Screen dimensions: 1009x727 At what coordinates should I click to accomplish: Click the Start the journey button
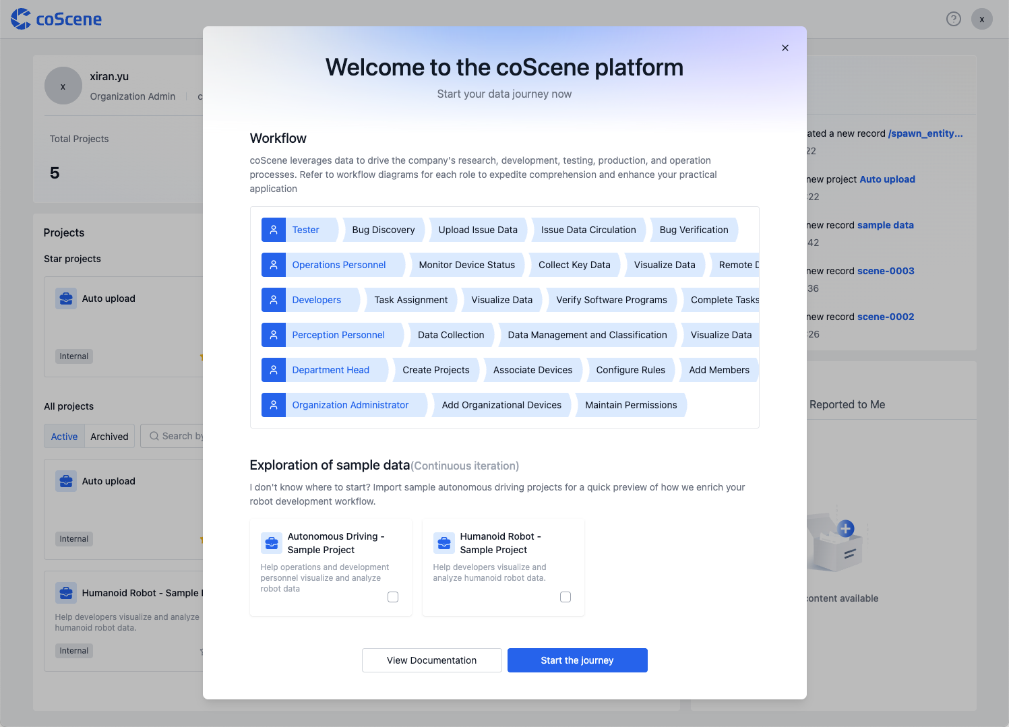point(578,660)
